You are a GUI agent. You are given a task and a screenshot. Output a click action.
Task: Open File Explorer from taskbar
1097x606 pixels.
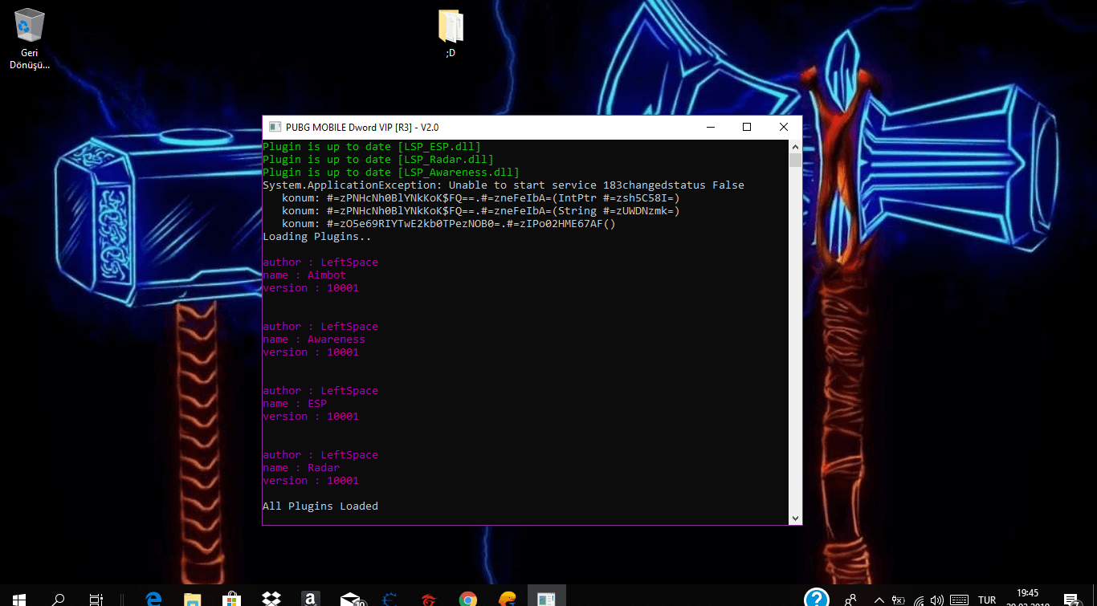pos(193,599)
